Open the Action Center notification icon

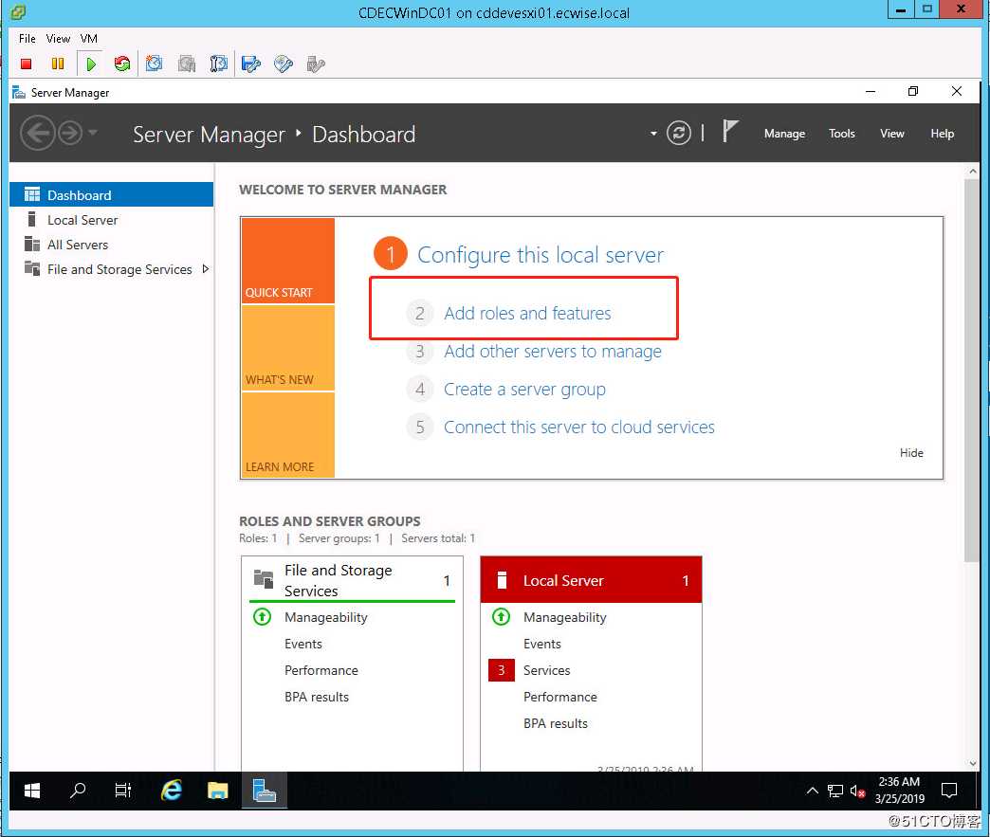(948, 791)
